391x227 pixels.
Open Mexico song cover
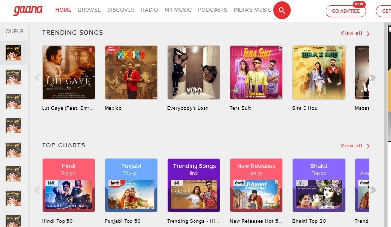click(131, 72)
